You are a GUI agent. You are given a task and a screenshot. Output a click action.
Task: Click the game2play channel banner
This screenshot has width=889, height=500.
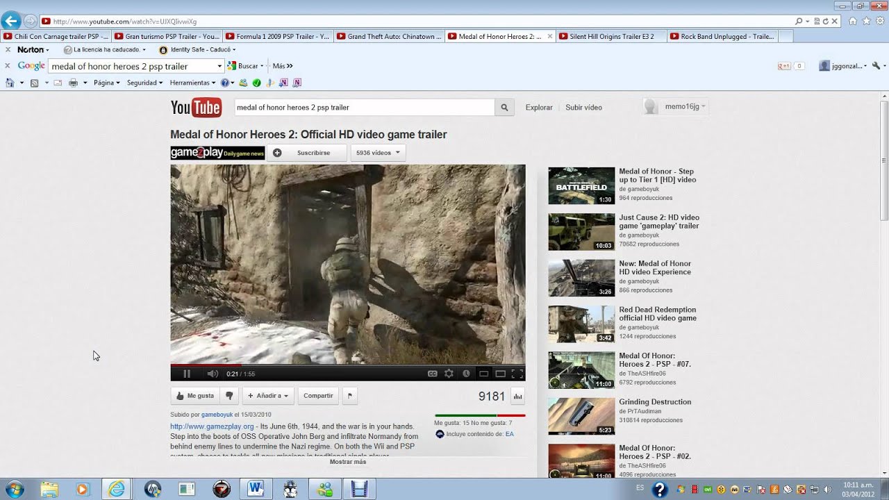coord(217,153)
